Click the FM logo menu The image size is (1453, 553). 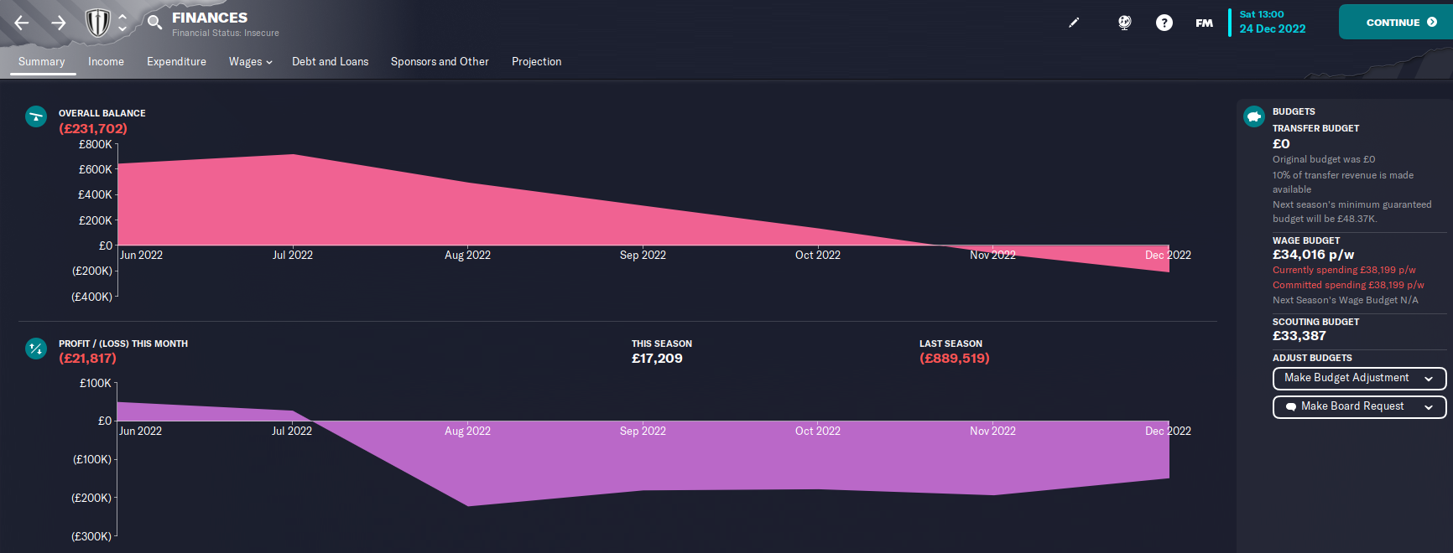tap(1204, 23)
